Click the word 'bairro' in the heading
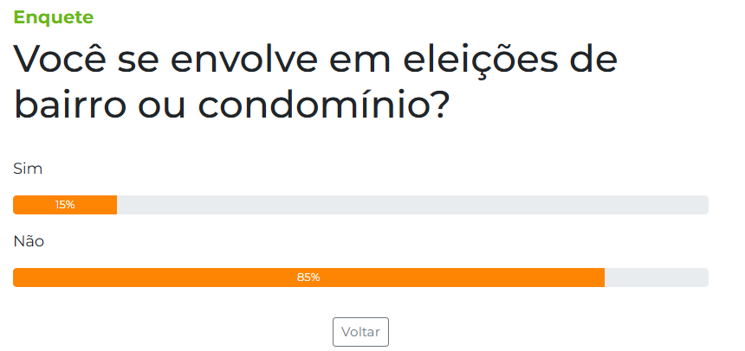The width and height of the screenshot is (745, 351). [70, 105]
